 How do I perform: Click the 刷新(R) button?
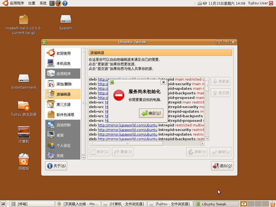[x=197, y=152]
